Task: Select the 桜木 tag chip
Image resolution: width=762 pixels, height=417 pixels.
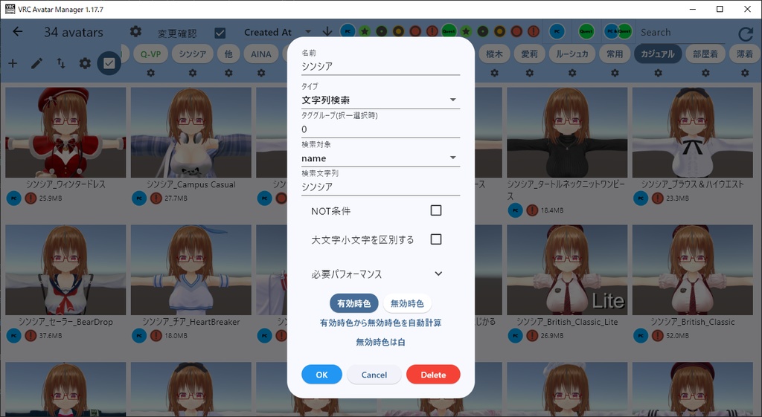Action: (x=494, y=54)
